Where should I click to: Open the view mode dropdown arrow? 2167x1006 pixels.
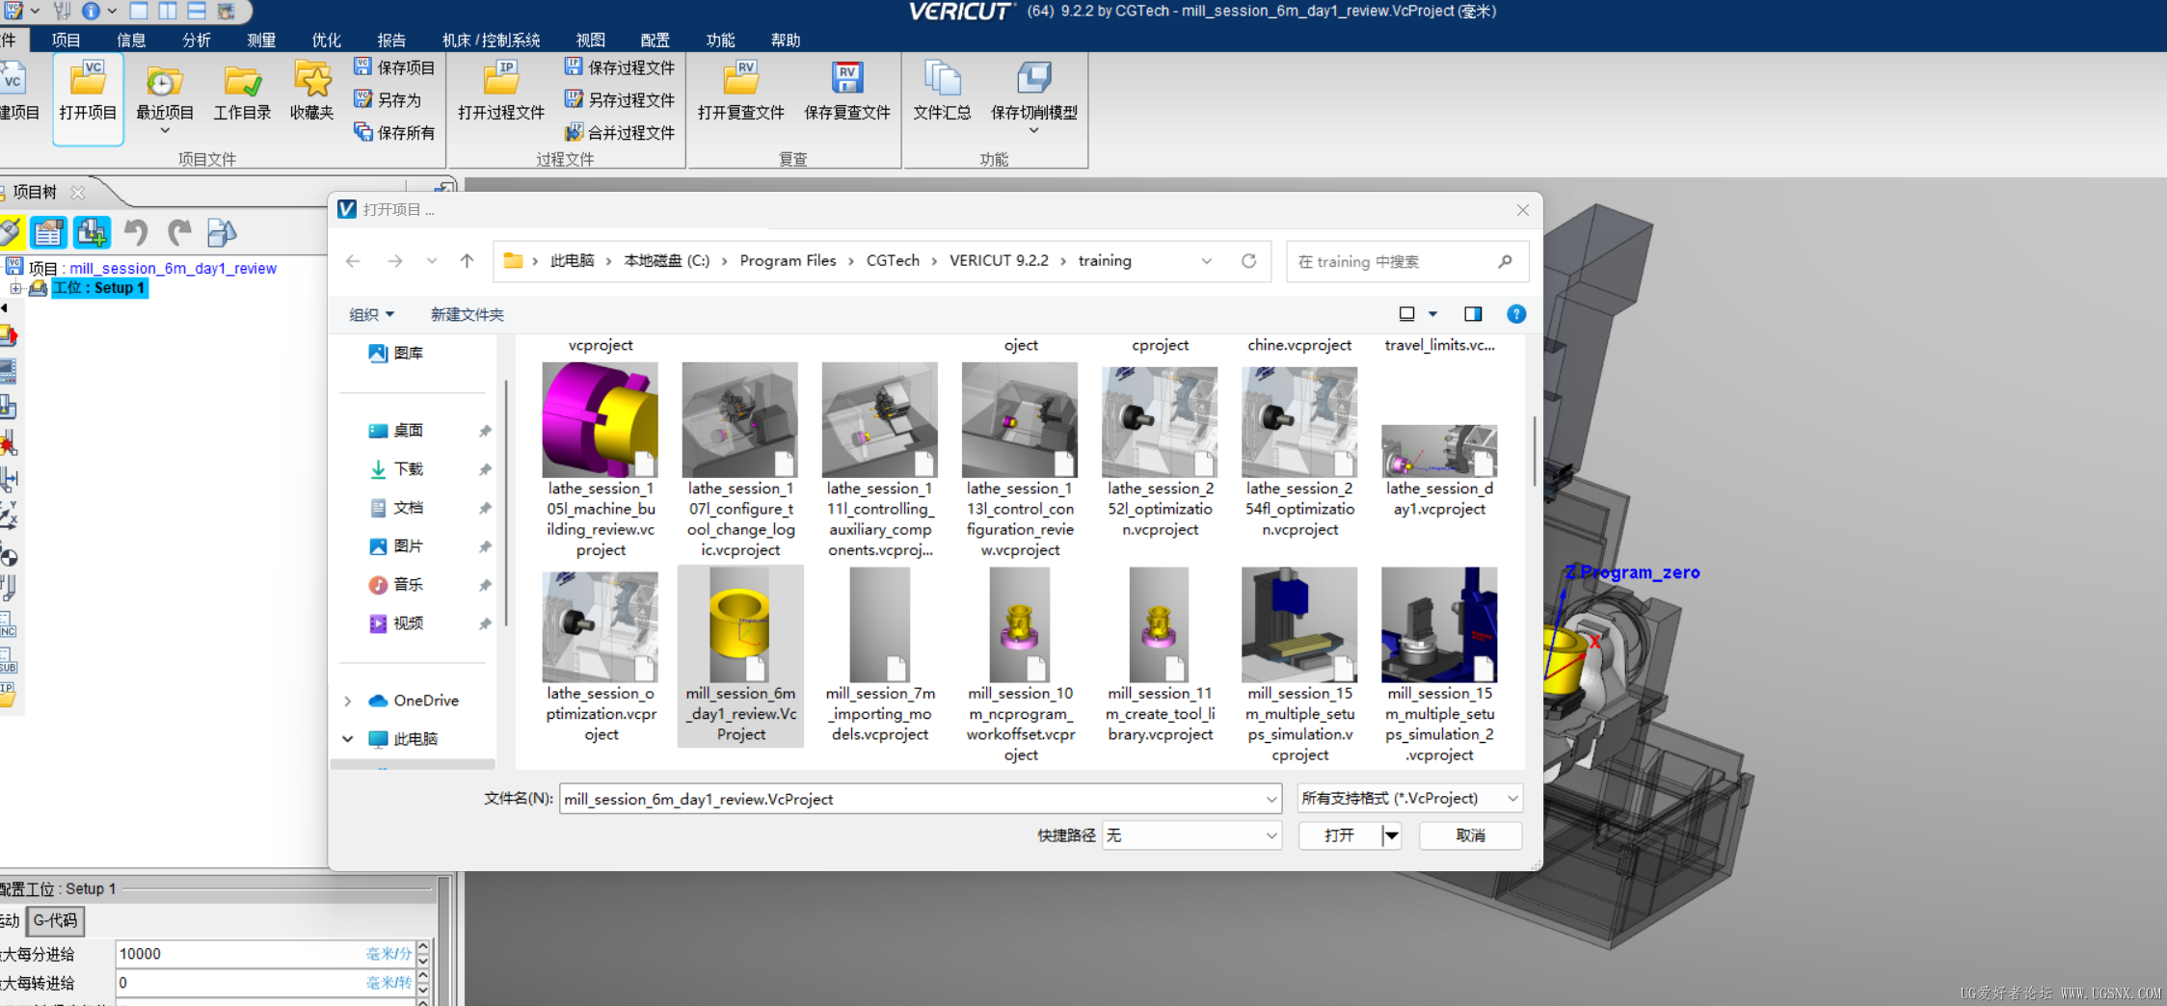tap(1433, 314)
